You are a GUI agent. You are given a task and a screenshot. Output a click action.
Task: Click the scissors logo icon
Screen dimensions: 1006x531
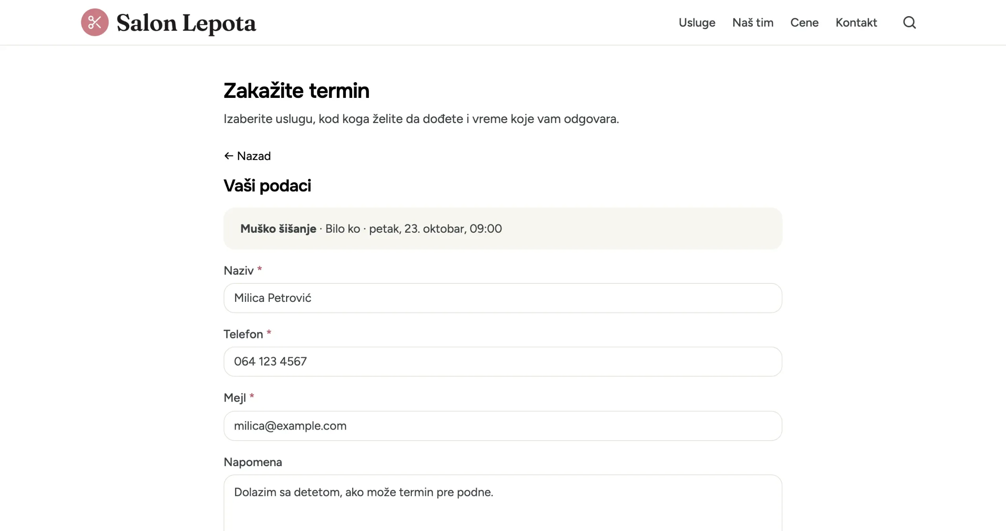click(x=95, y=22)
